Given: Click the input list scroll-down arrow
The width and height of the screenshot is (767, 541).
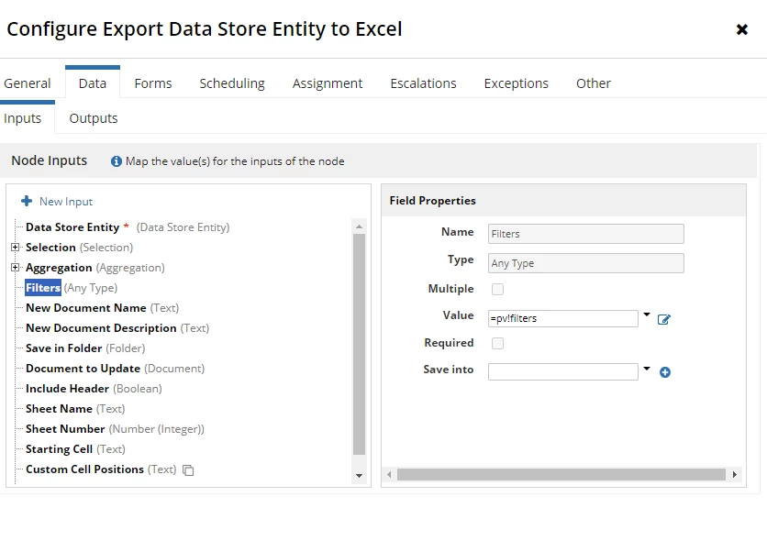Looking at the screenshot, I should point(359,476).
